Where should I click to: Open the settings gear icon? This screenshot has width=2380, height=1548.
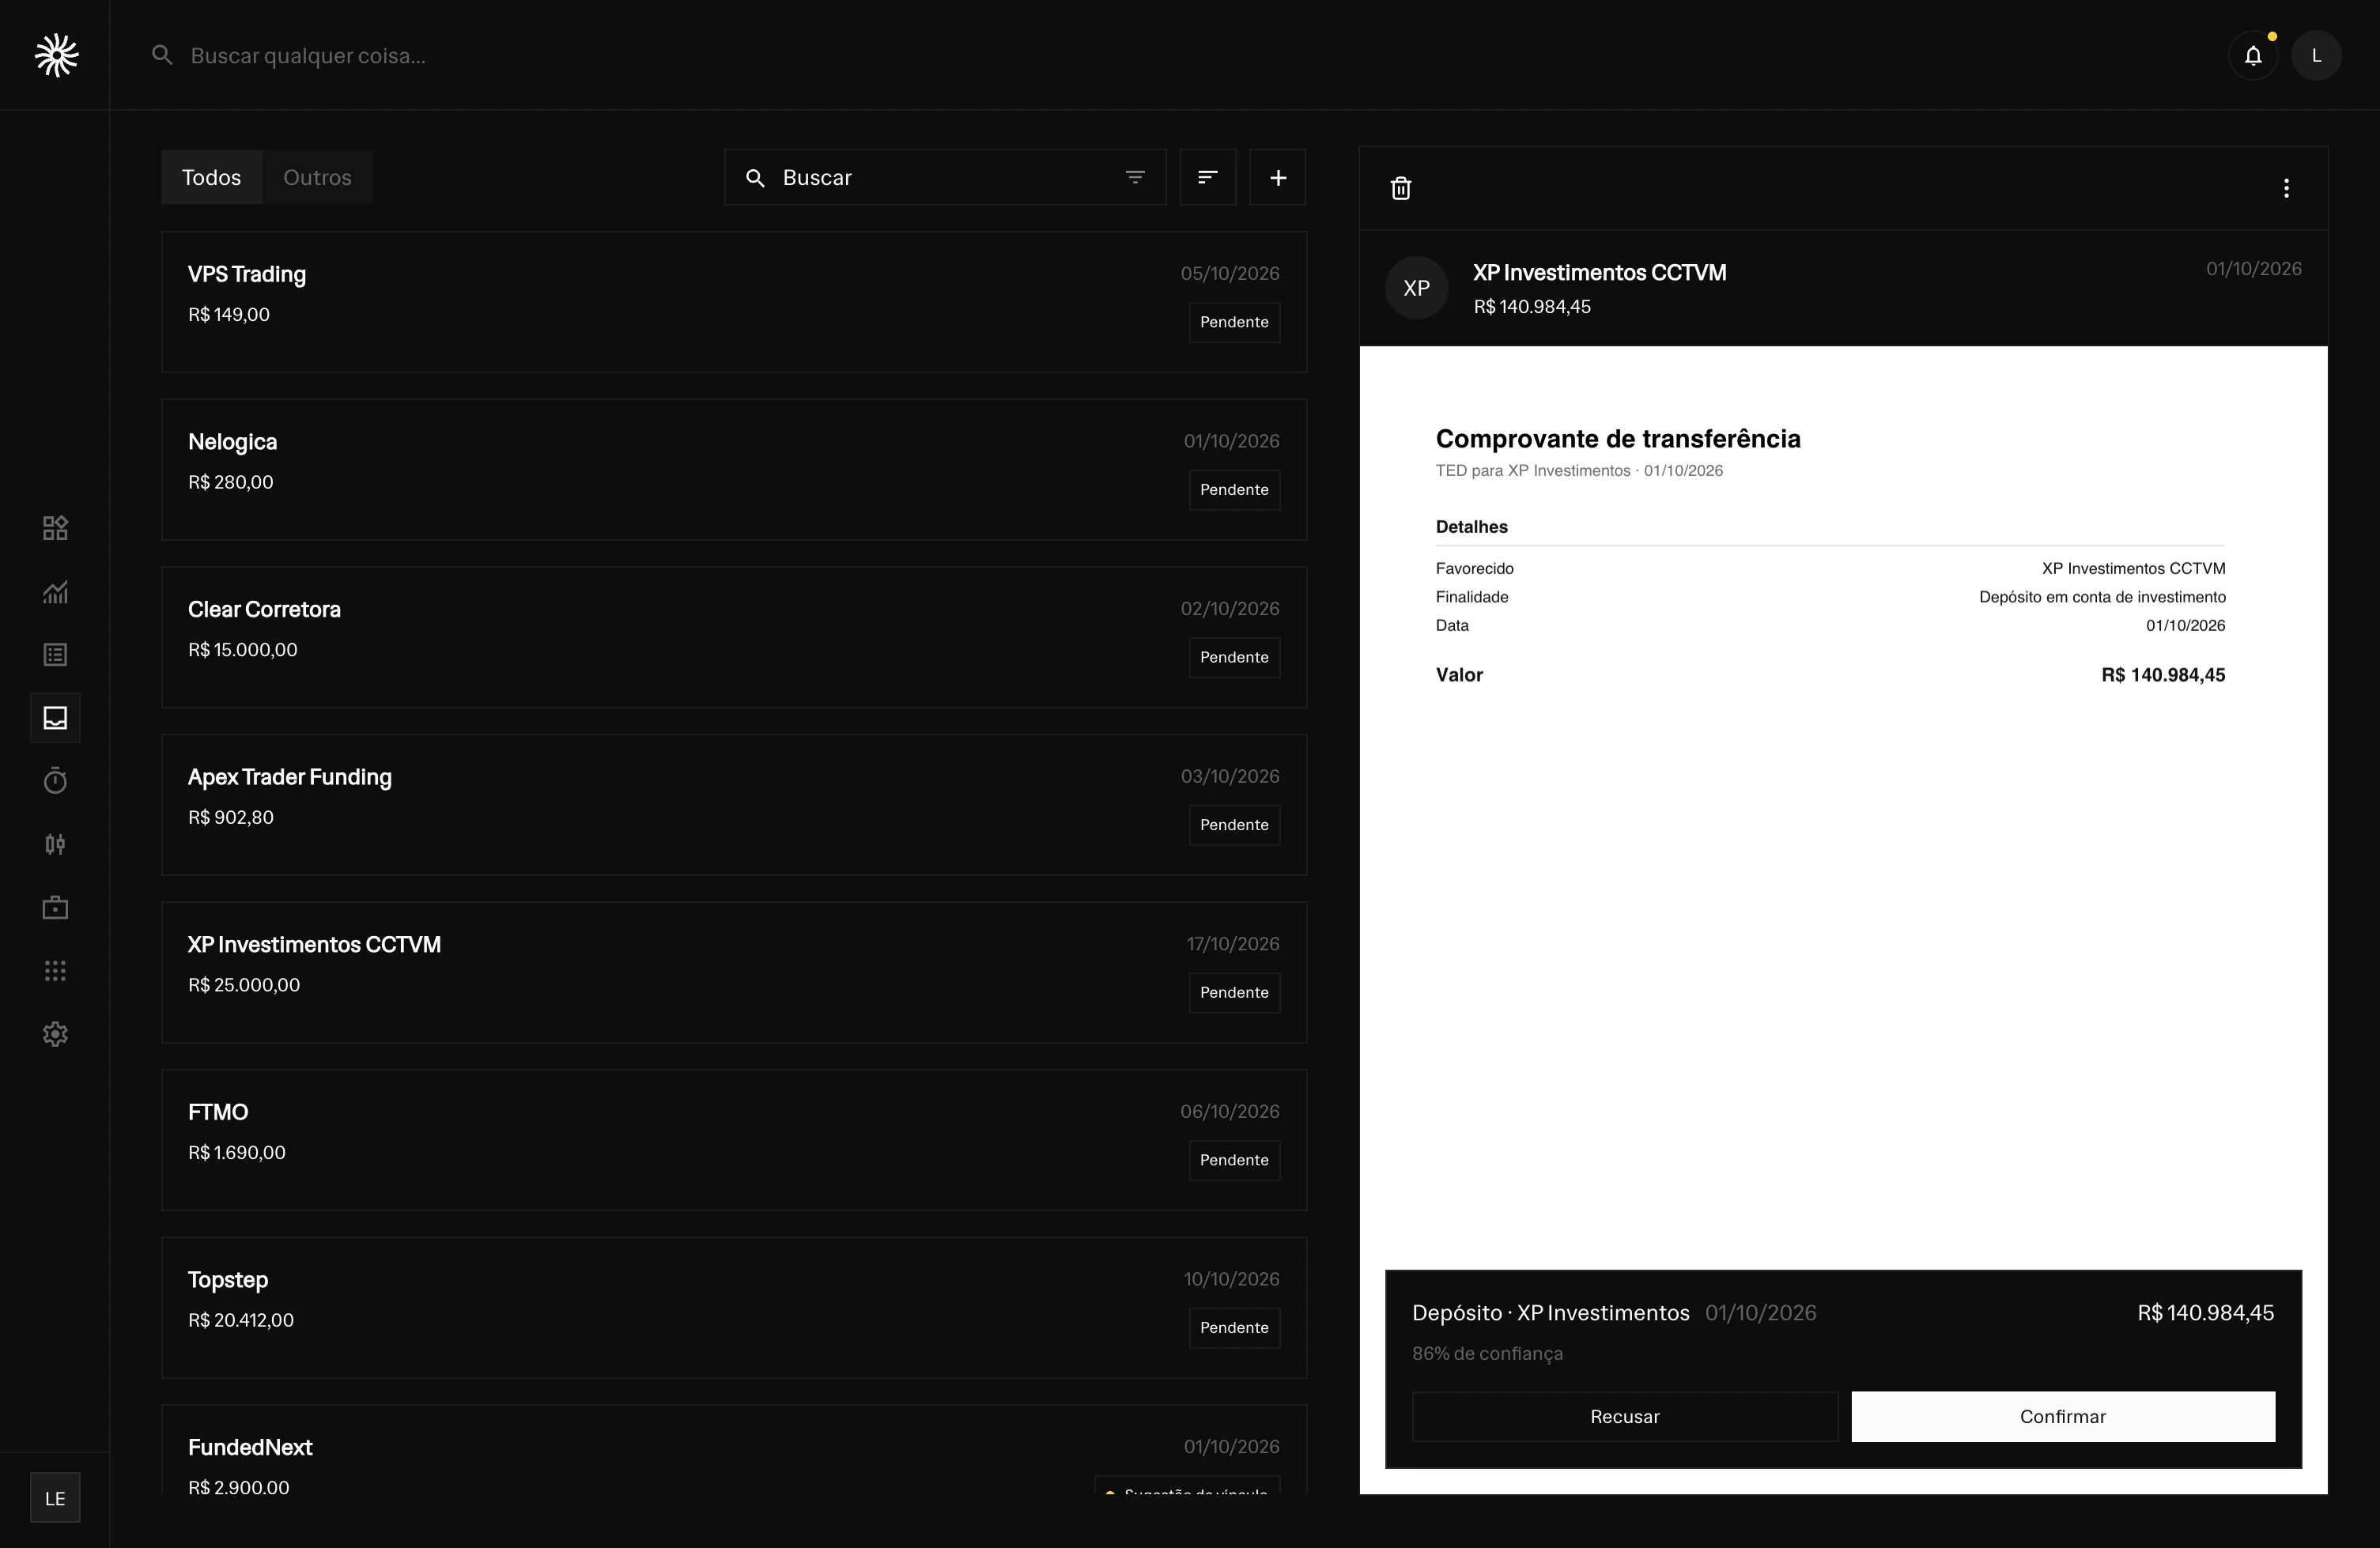click(55, 1034)
